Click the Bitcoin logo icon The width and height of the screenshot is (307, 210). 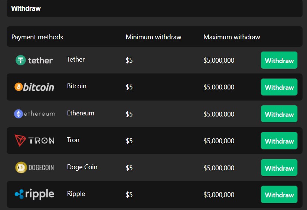34,87
